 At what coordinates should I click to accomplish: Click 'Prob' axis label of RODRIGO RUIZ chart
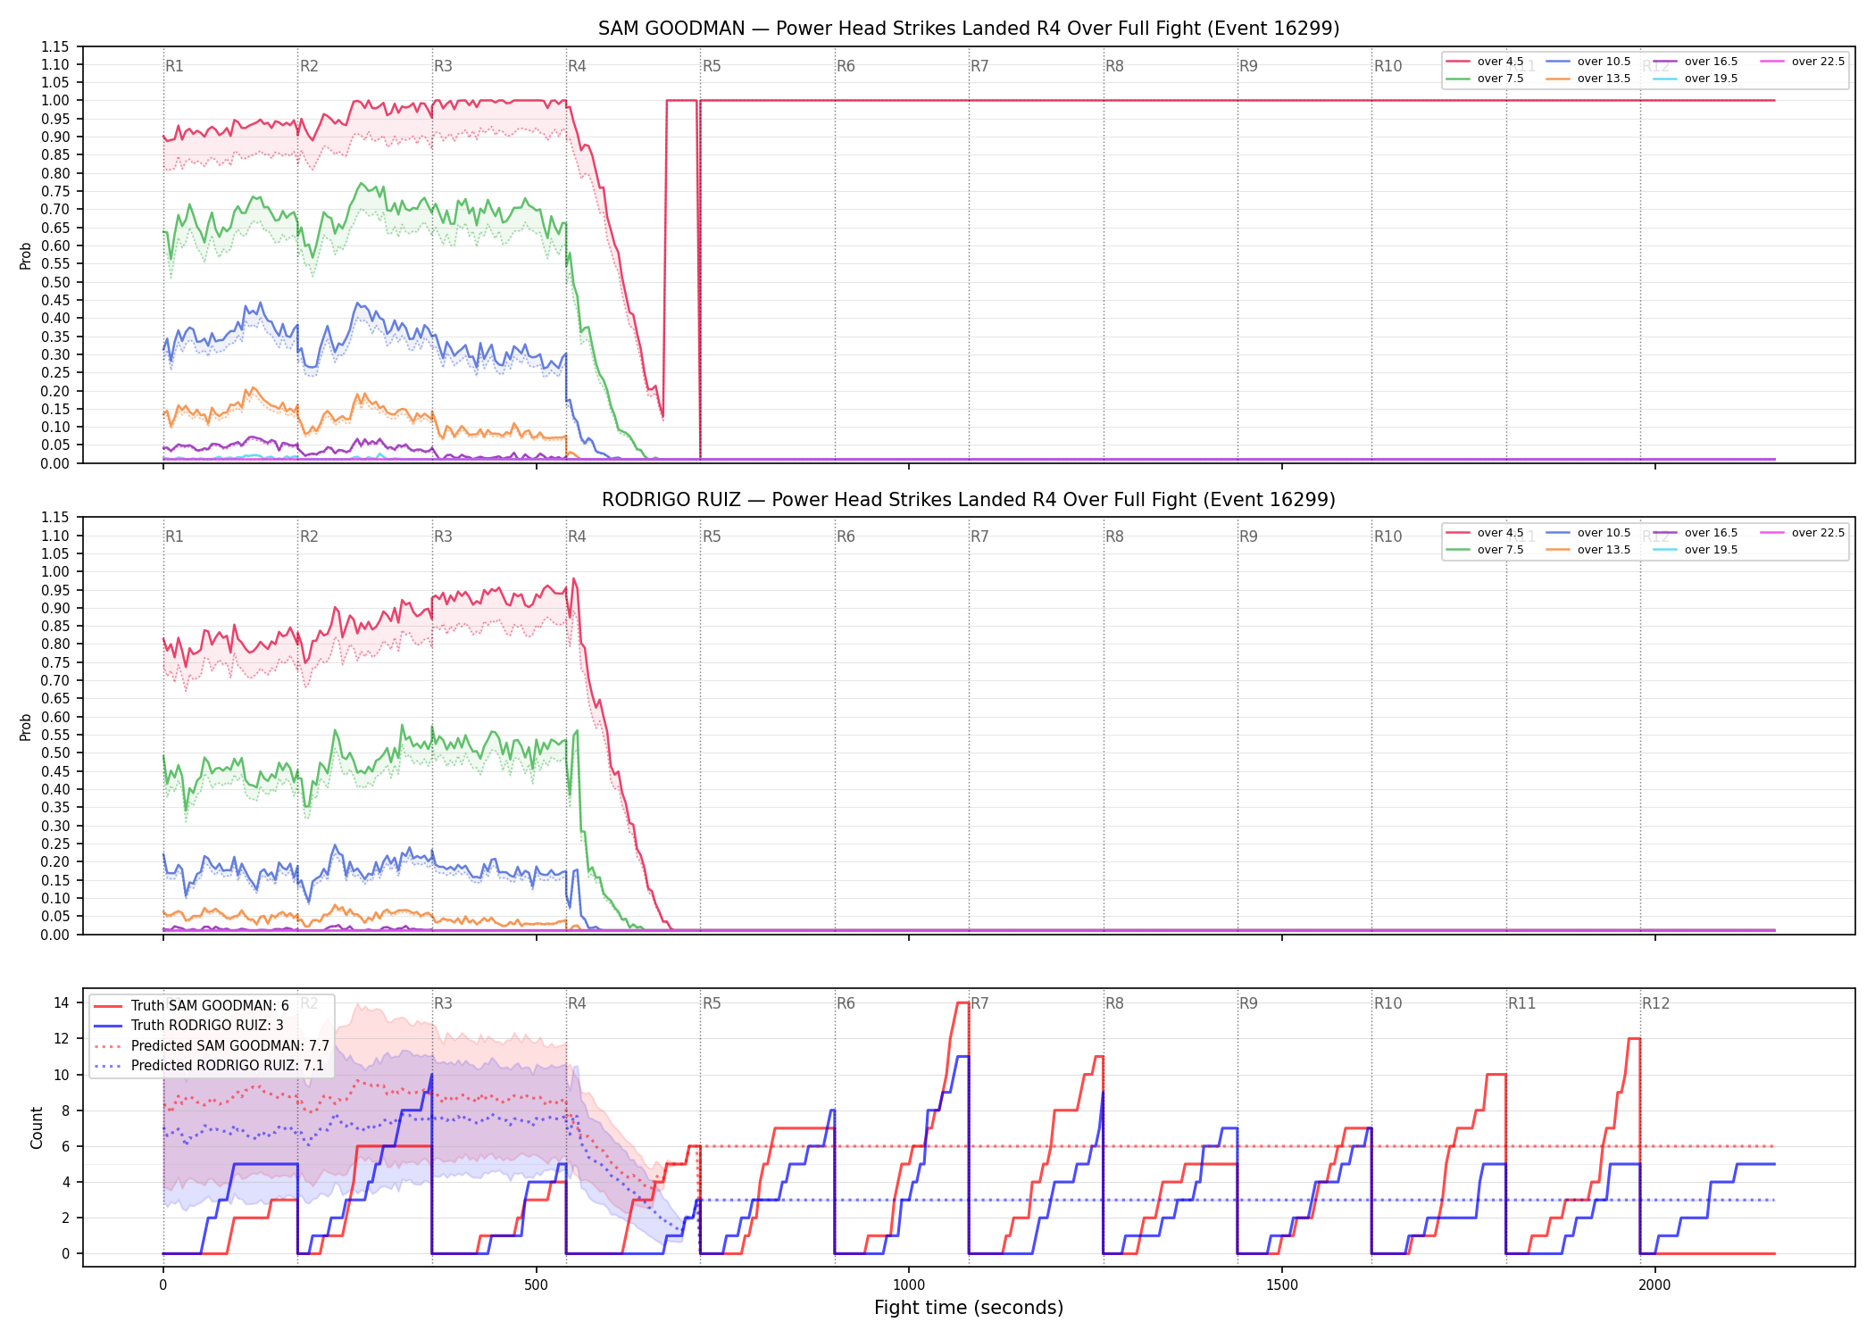point(26,727)
